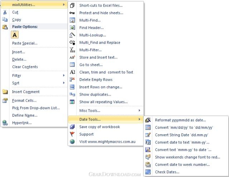Click Hyperlink in the context menu
The height and width of the screenshot is (177, 229).
coord(22,123)
